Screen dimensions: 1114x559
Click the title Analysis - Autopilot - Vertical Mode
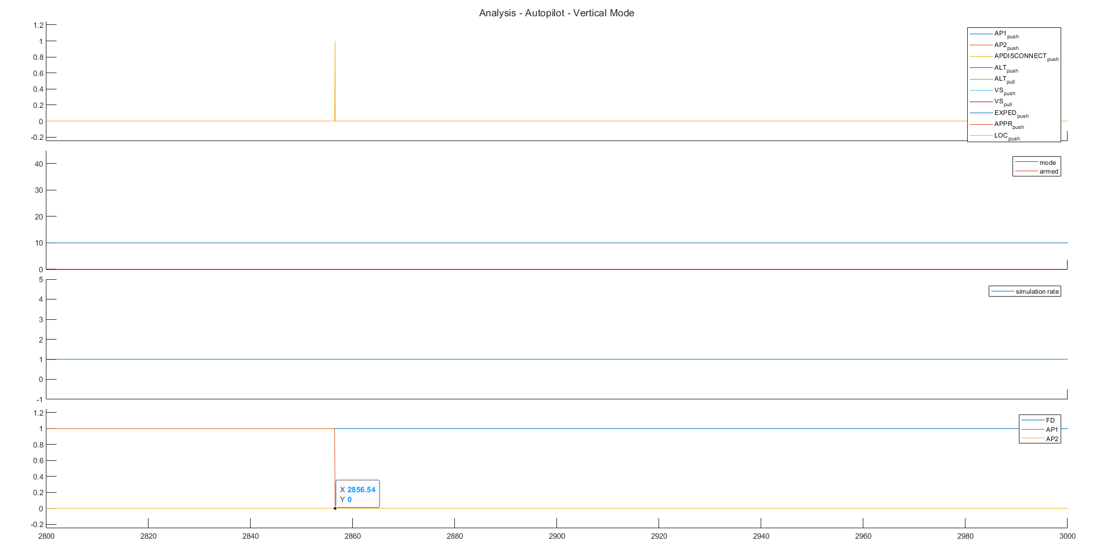click(556, 13)
